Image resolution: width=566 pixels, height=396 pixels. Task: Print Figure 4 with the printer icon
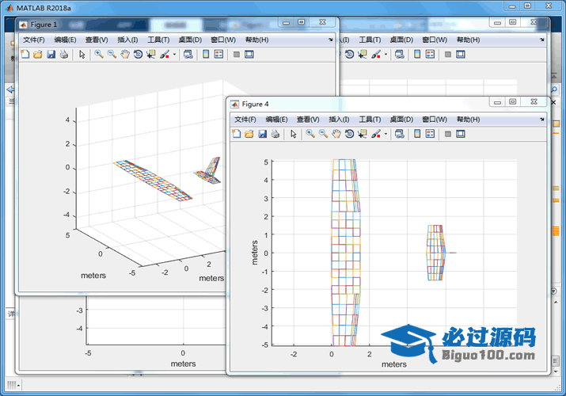pos(275,134)
